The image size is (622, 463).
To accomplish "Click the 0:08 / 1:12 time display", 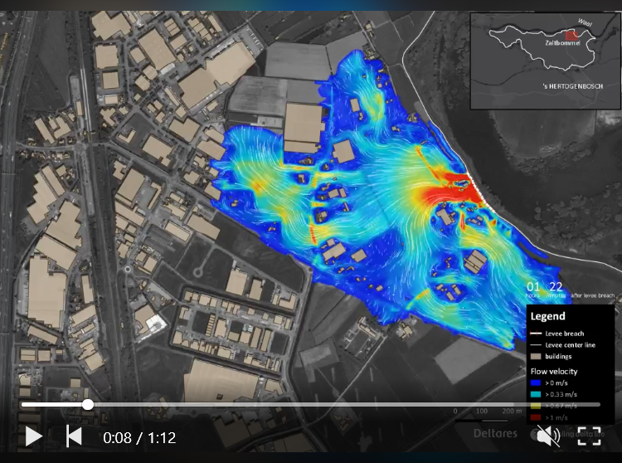I will [139, 436].
